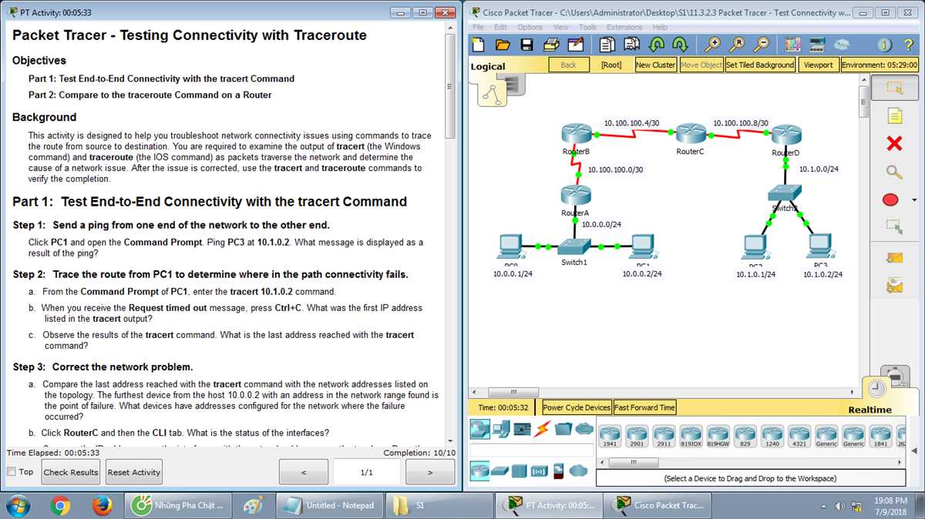
Task: Click the New Cluster button
Action: point(655,65)
